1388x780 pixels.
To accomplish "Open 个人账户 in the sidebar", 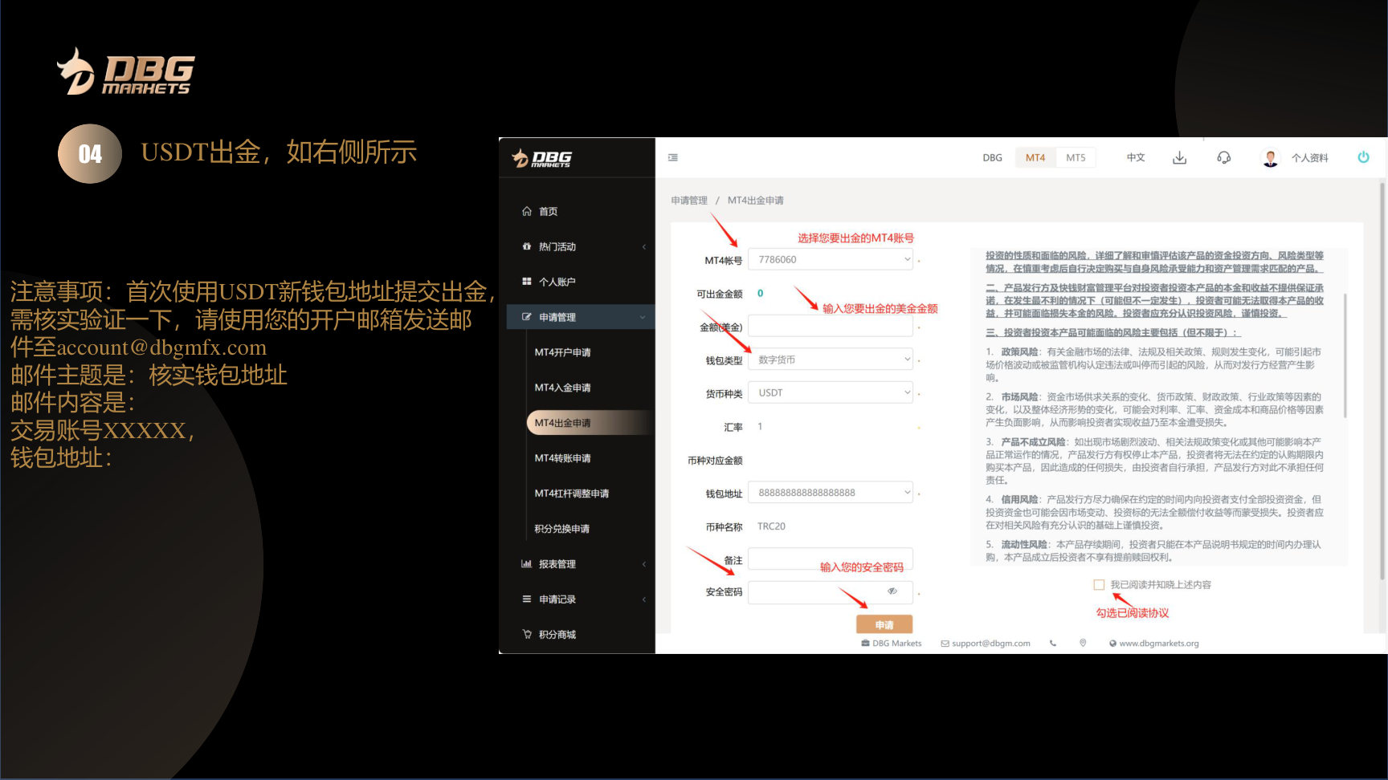I will (557, 282).
